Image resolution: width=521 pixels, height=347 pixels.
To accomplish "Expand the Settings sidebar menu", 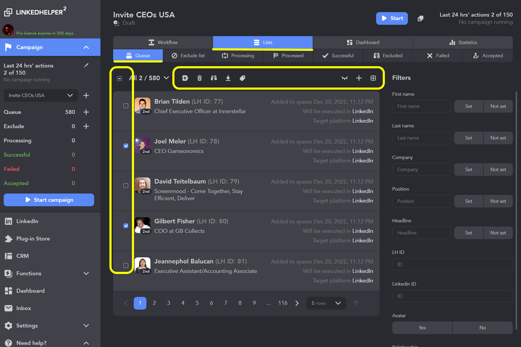I will (x=86, y=326).
